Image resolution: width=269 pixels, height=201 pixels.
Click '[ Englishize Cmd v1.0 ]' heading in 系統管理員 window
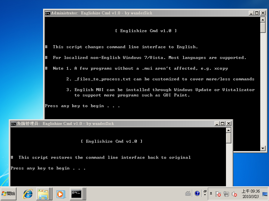point(112,141)
